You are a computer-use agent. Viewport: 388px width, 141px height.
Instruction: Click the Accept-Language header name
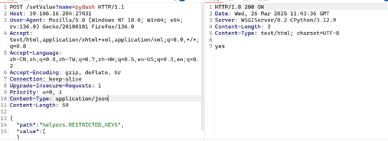point(34,53)
